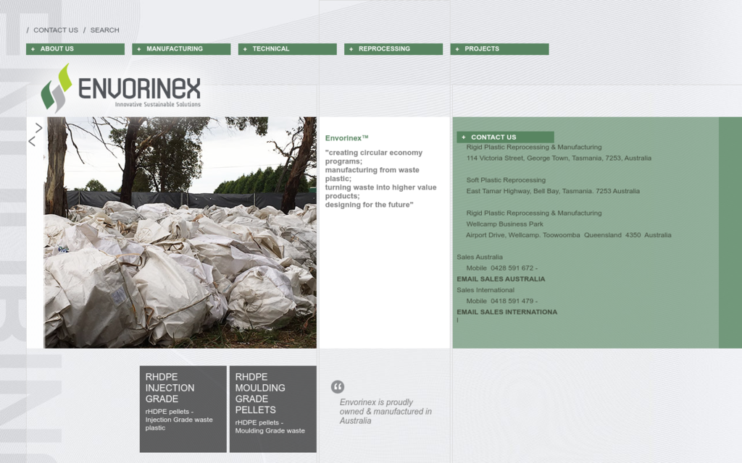Click the Envorinex logo

click(x=121, y=88)
